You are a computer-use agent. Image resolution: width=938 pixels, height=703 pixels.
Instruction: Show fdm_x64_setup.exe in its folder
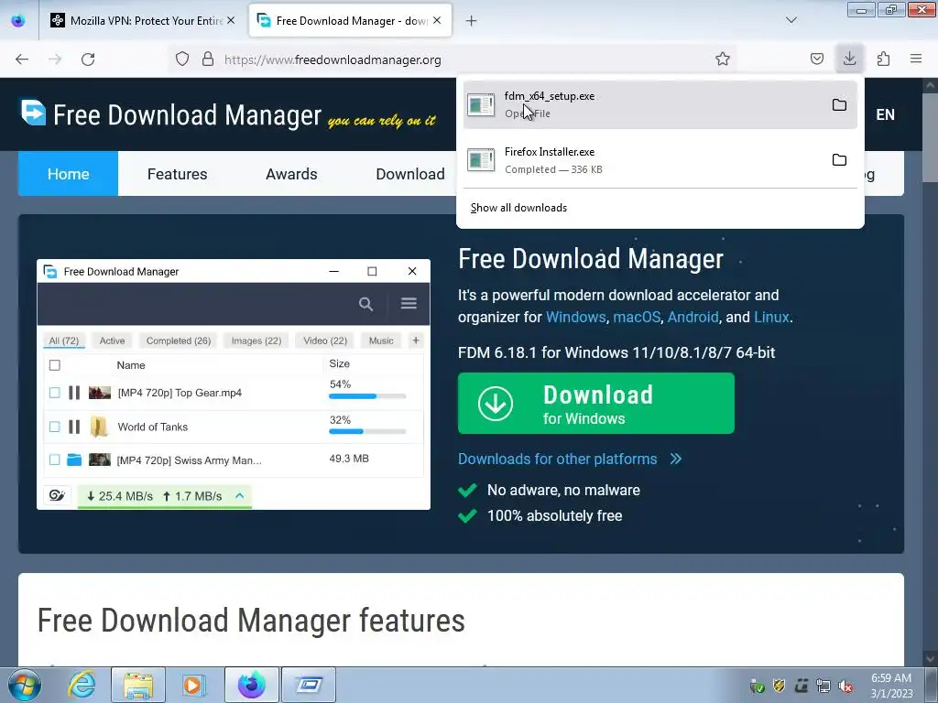(x=839, y=104)
